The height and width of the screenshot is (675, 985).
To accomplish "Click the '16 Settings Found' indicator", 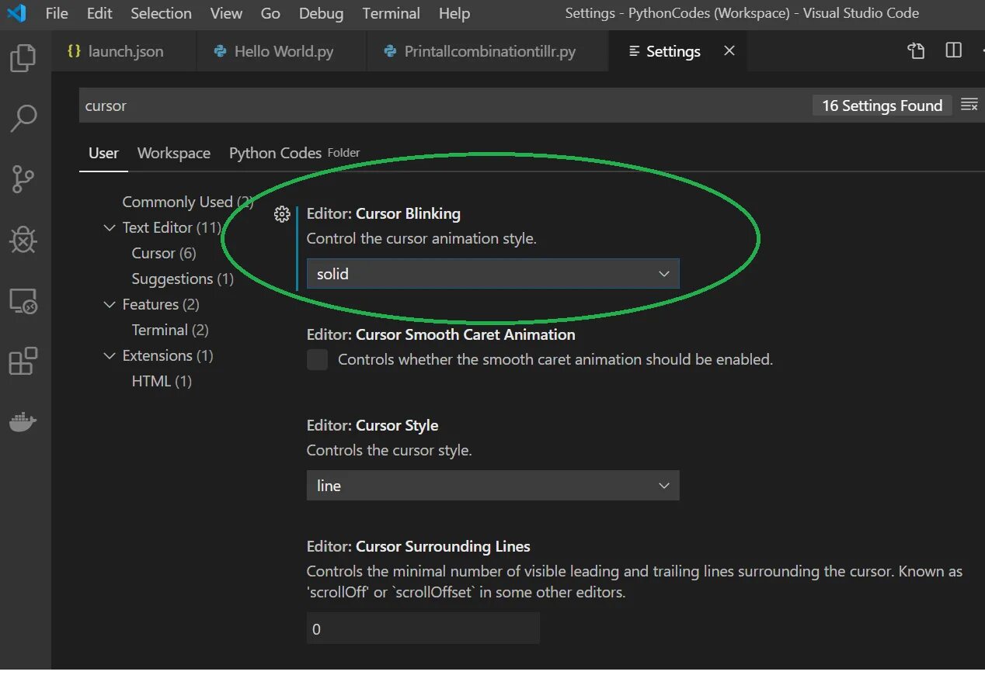I will pyautogui.click(x=882, y=106).
